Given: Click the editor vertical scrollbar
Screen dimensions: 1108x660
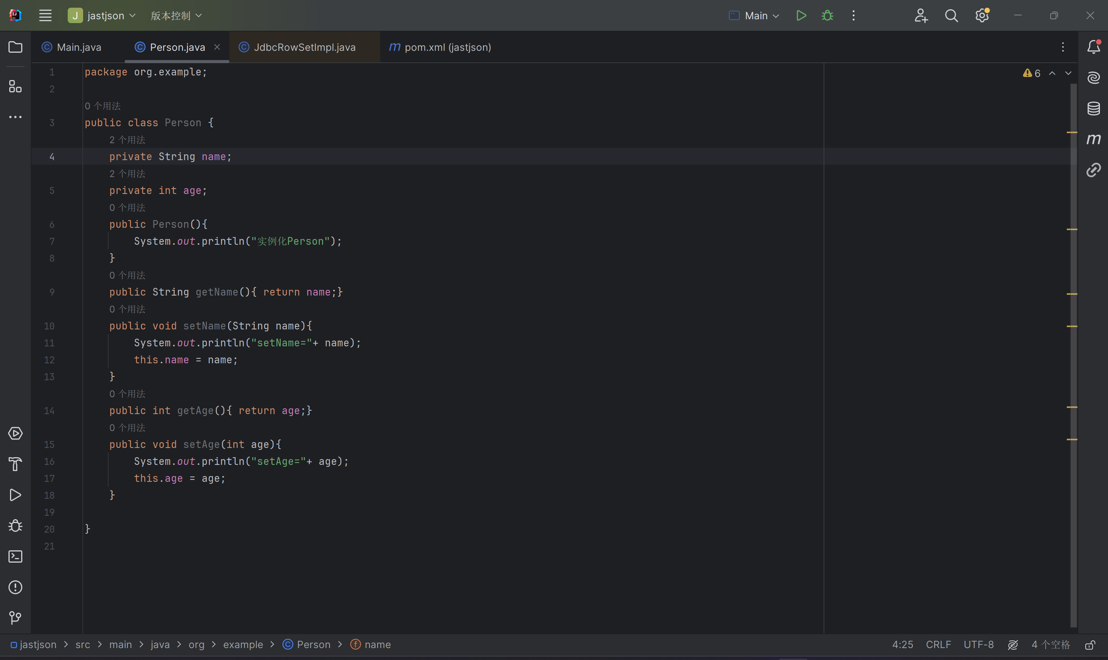Looking at the screenshot, I should coord(1073,356).
